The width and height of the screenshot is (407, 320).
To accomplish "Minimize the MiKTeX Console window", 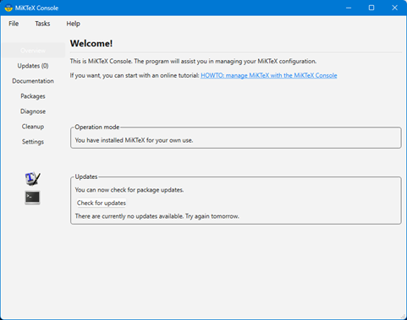I will [x=349, y=8].
